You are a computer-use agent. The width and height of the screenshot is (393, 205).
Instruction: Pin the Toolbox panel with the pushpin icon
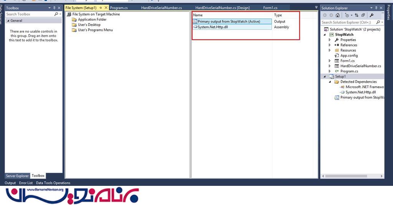(54, 8)
